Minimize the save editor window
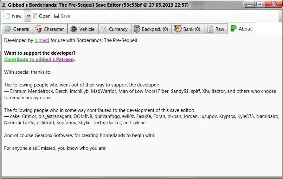The height and width of the screenshot is (179, 283). (250, 4)
